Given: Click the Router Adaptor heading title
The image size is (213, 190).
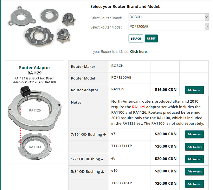Looking at the screenshot, I should click(35, 67).
